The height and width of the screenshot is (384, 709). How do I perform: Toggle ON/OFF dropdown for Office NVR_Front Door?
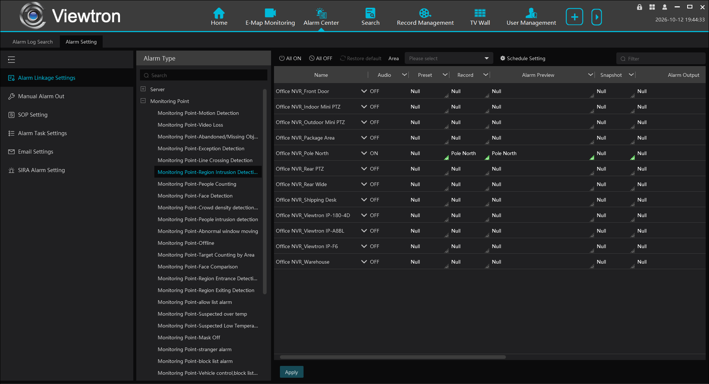[364, 91]
